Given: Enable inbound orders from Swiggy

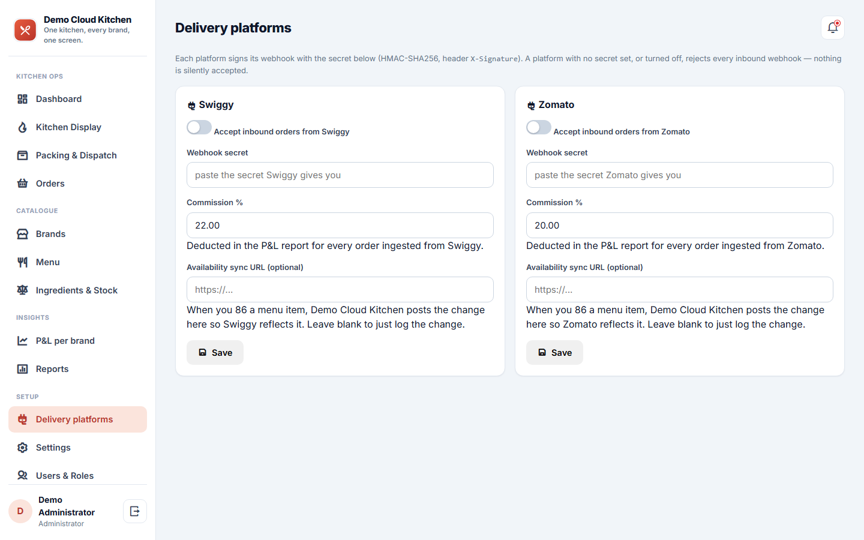Looking at the screenshot, I should tap(199, 127).
